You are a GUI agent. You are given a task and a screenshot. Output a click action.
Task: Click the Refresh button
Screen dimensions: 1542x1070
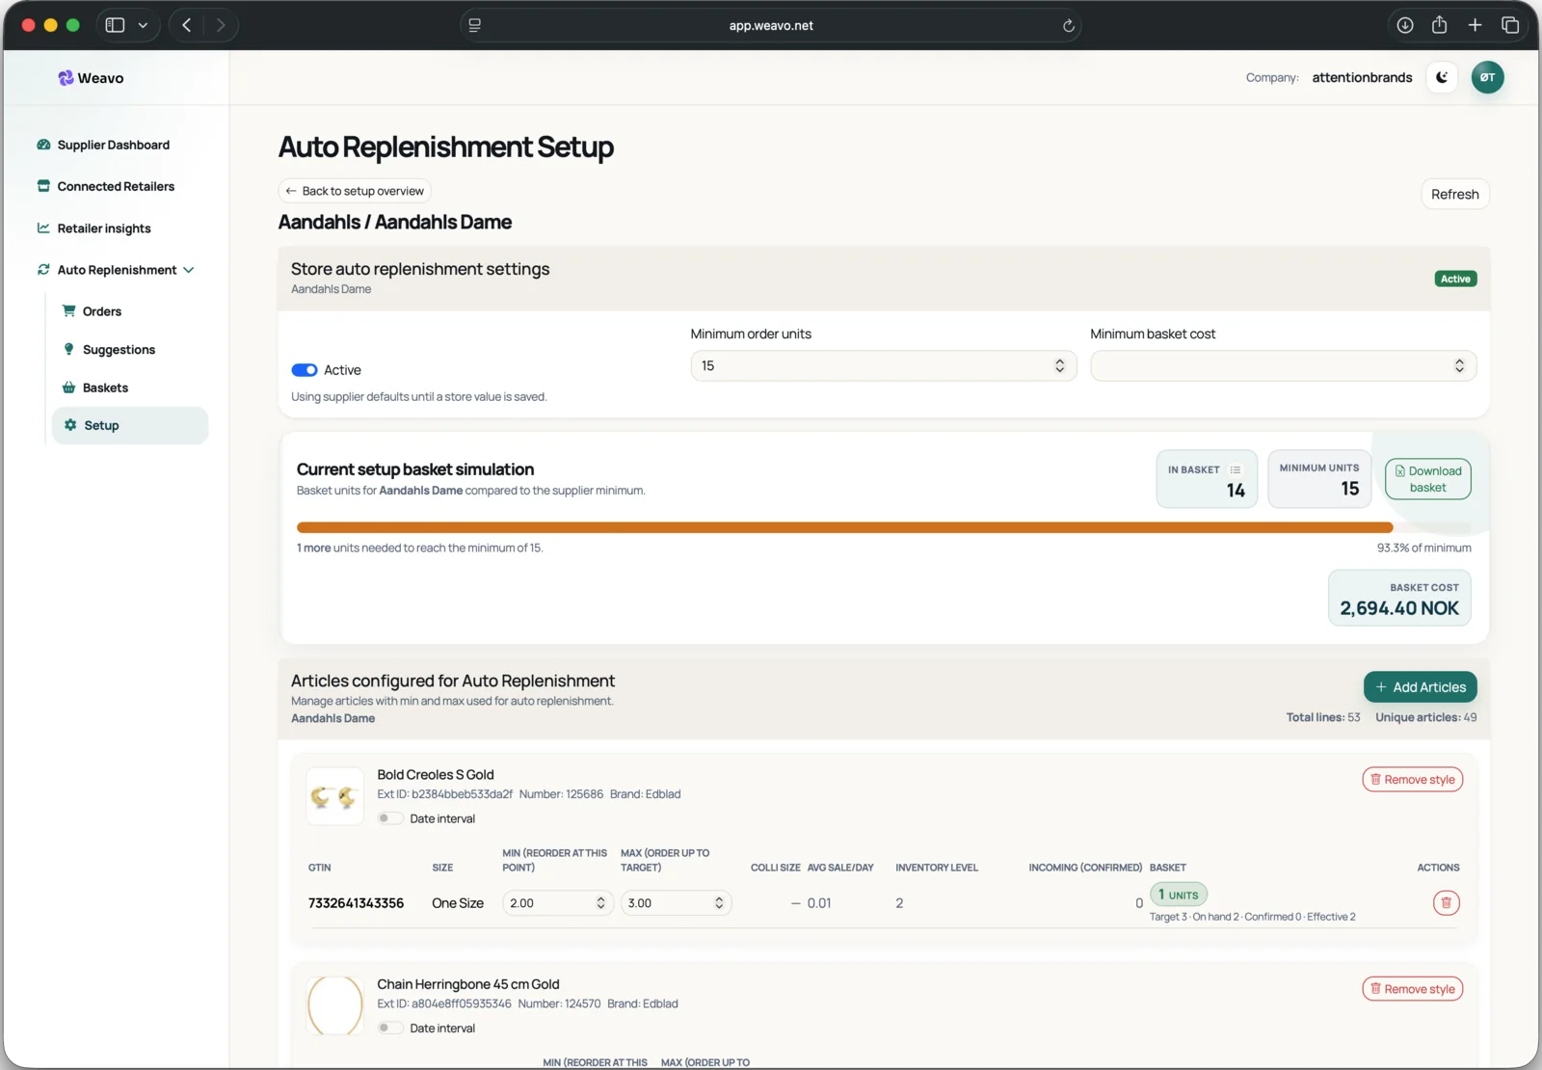click(x=1454, y=194)
